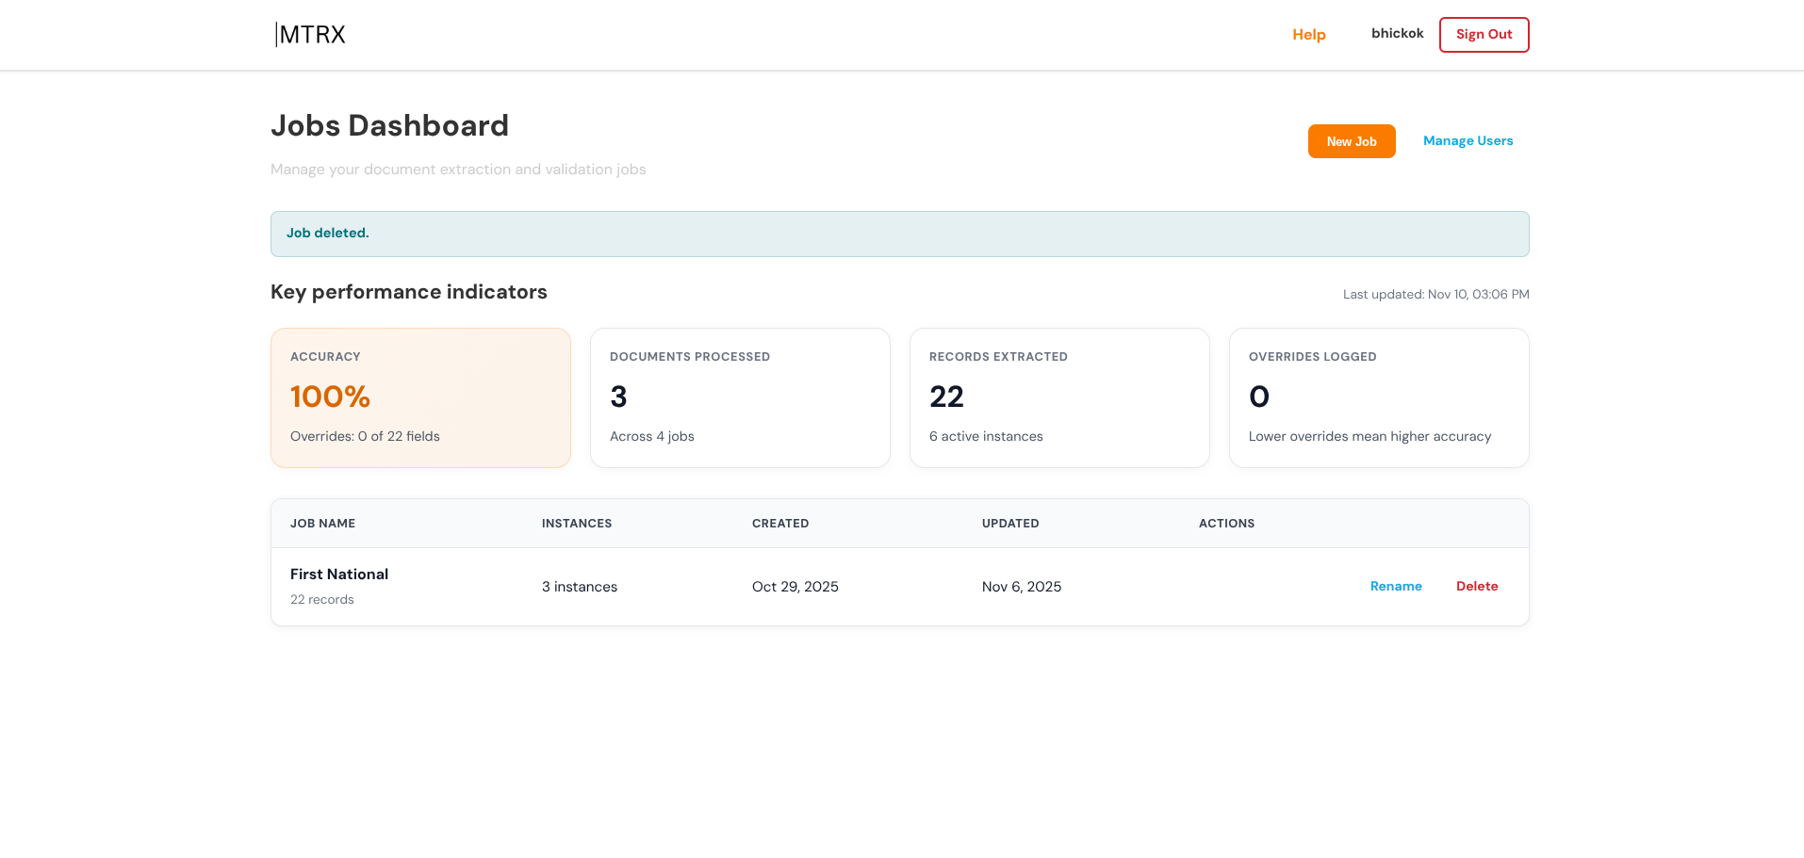This screenshot has width=1804, height=858.
Task: Select the Documents Processed KPI card
Action: click(740, 397)
